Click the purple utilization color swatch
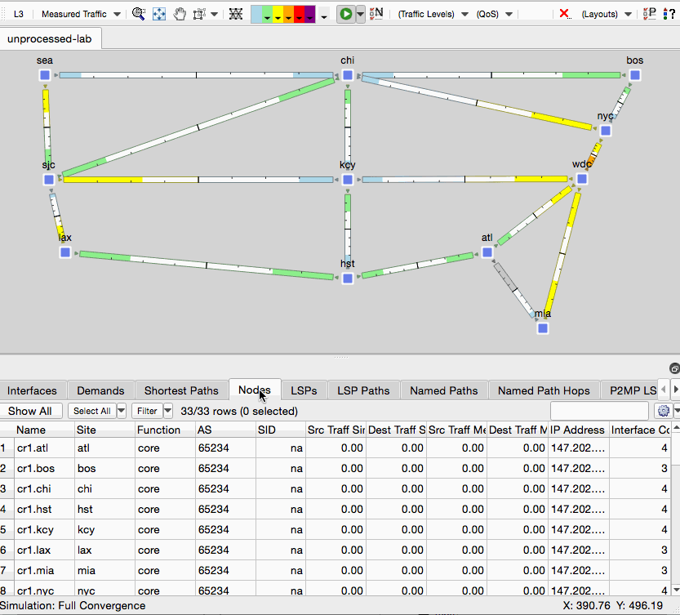680x615 pixels. [x=310, y=14]
